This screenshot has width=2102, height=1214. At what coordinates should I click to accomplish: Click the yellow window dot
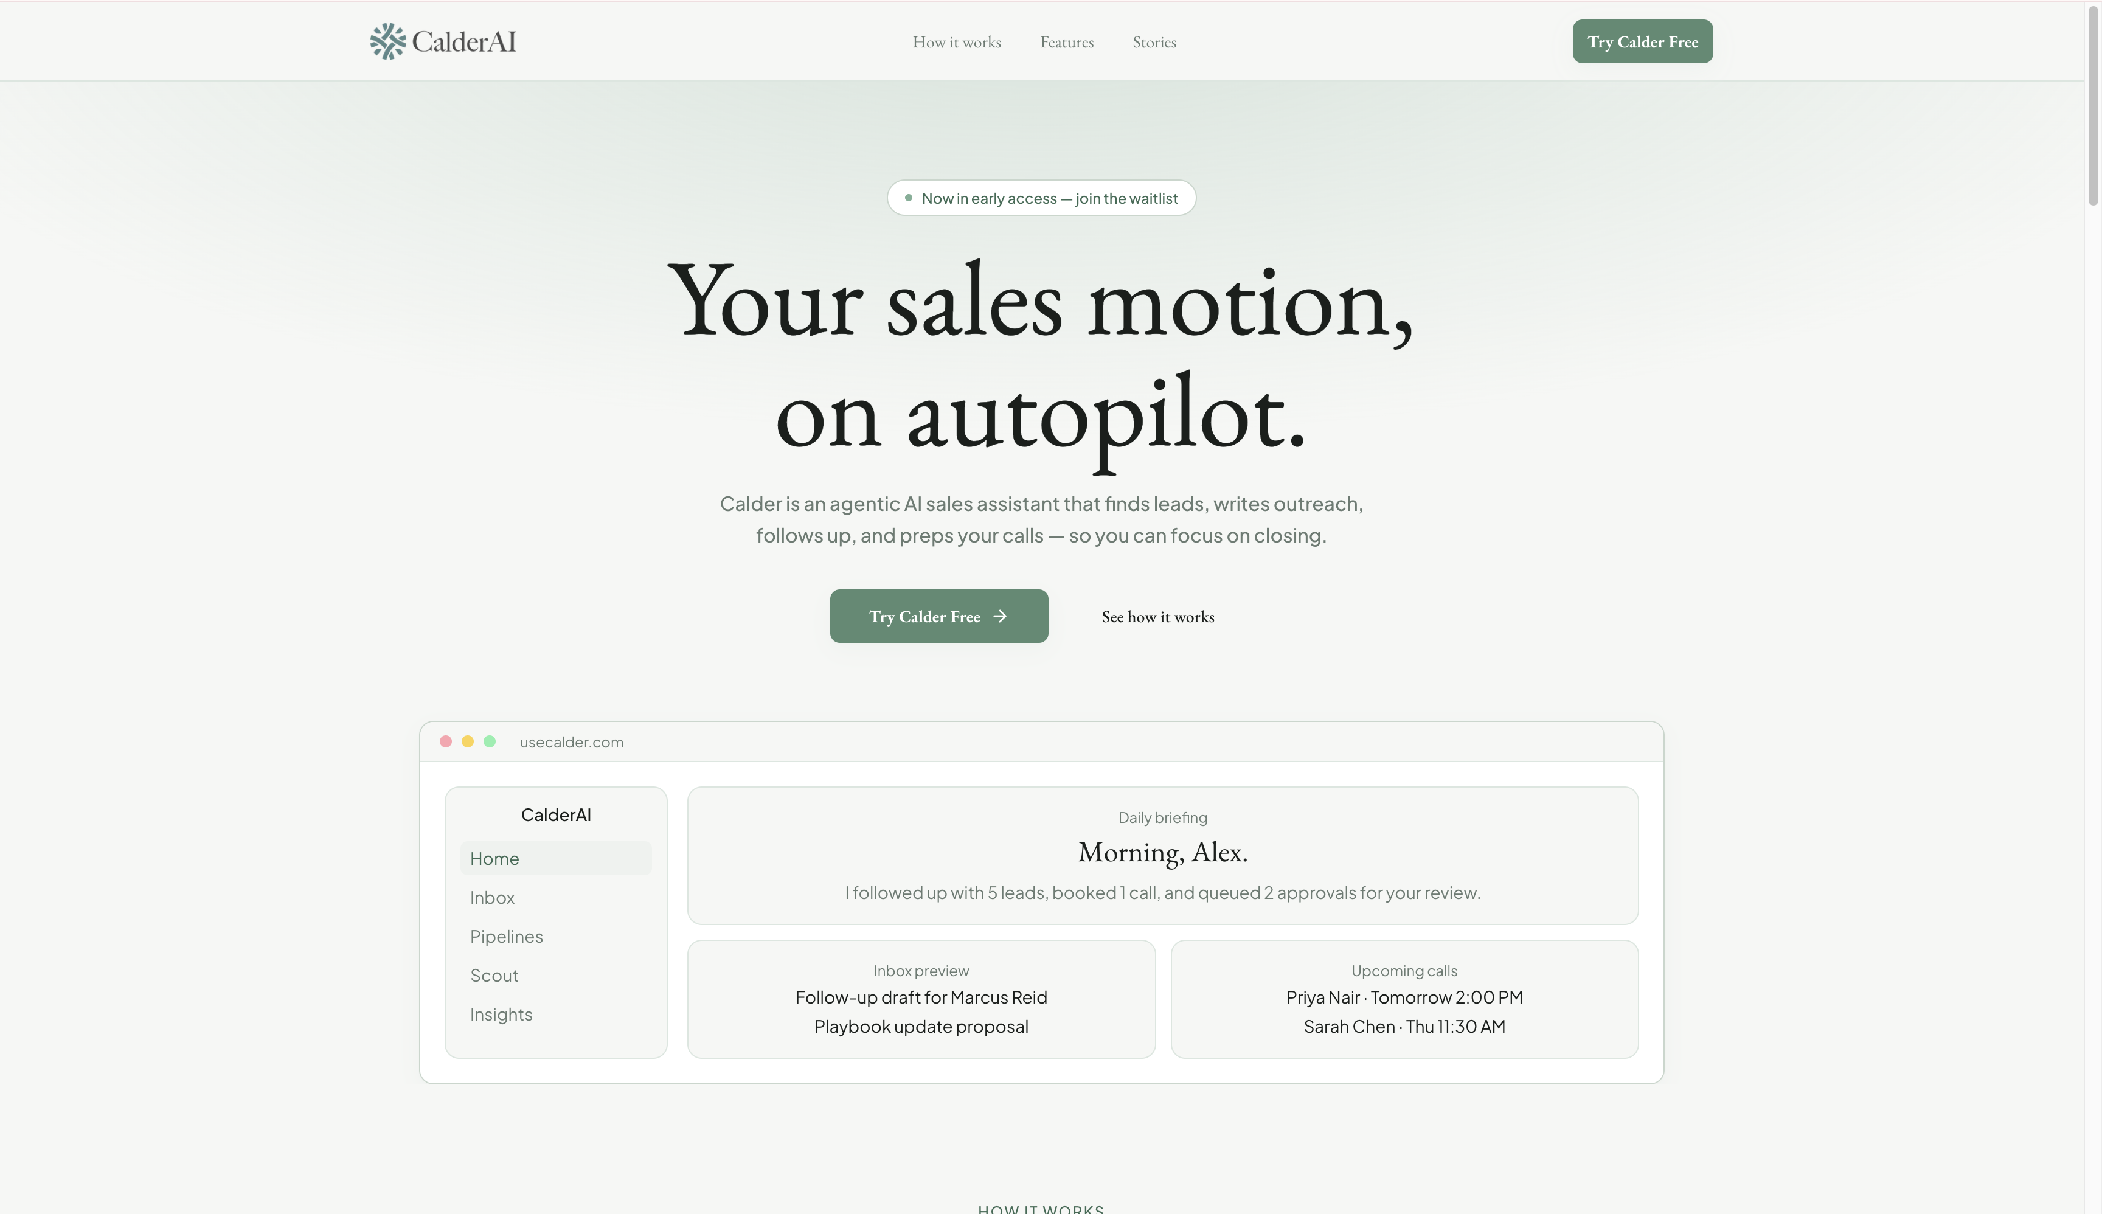tap(468, 741)
